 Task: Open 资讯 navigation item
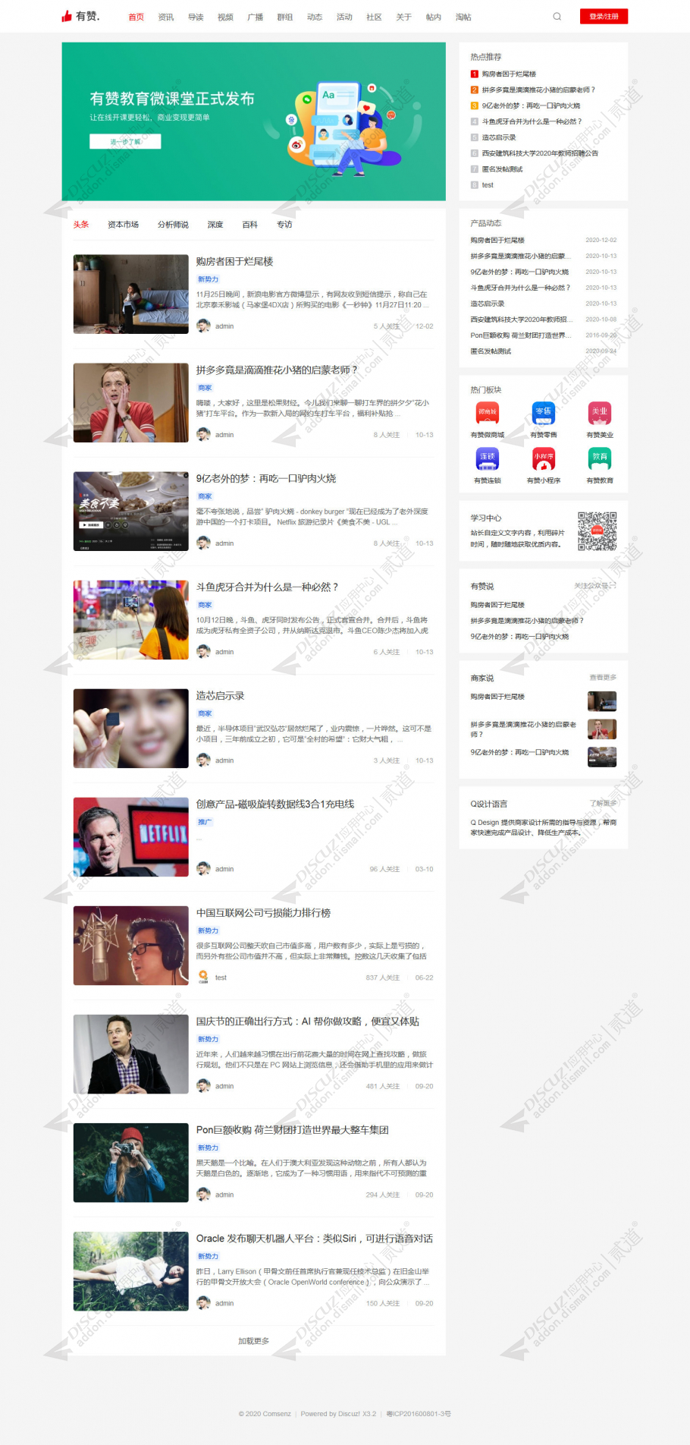[166, 17]
